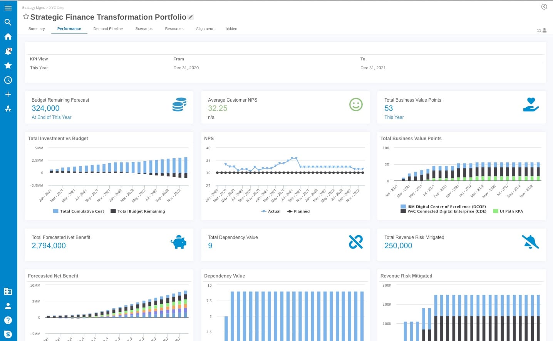553x341 pixels.
Task: Go to the Resources tab
Action: [x=174, y=29]
